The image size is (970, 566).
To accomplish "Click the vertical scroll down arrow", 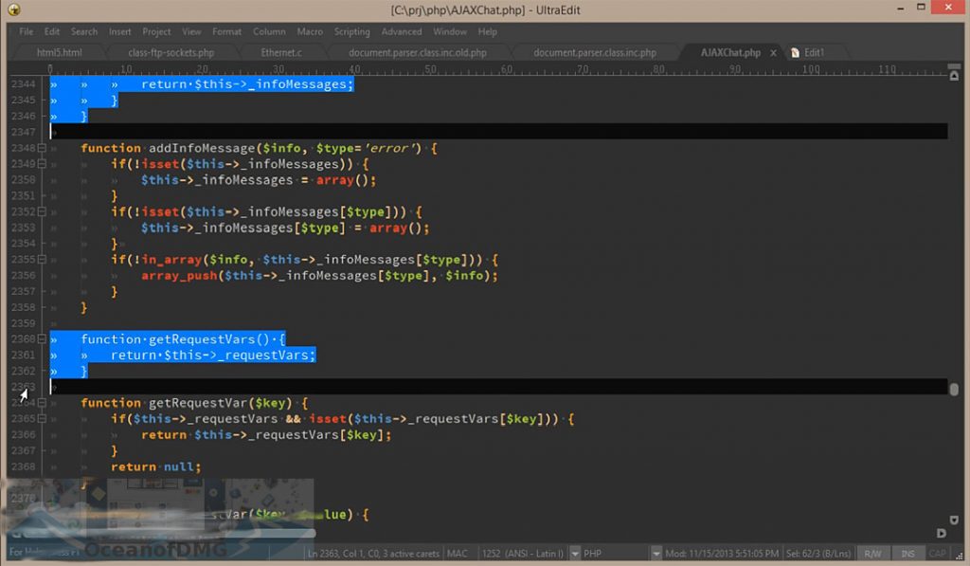I will [954, 520].
